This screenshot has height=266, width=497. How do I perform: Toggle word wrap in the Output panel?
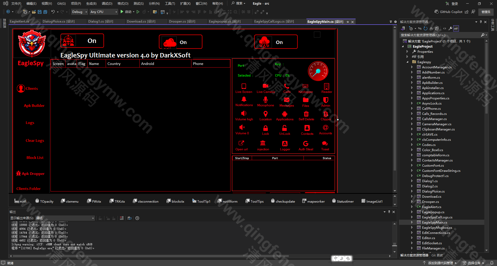point(129,218)
